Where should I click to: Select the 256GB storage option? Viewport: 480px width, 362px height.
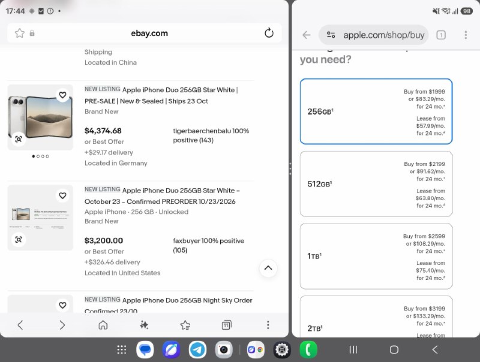click(x=376, y=111)
